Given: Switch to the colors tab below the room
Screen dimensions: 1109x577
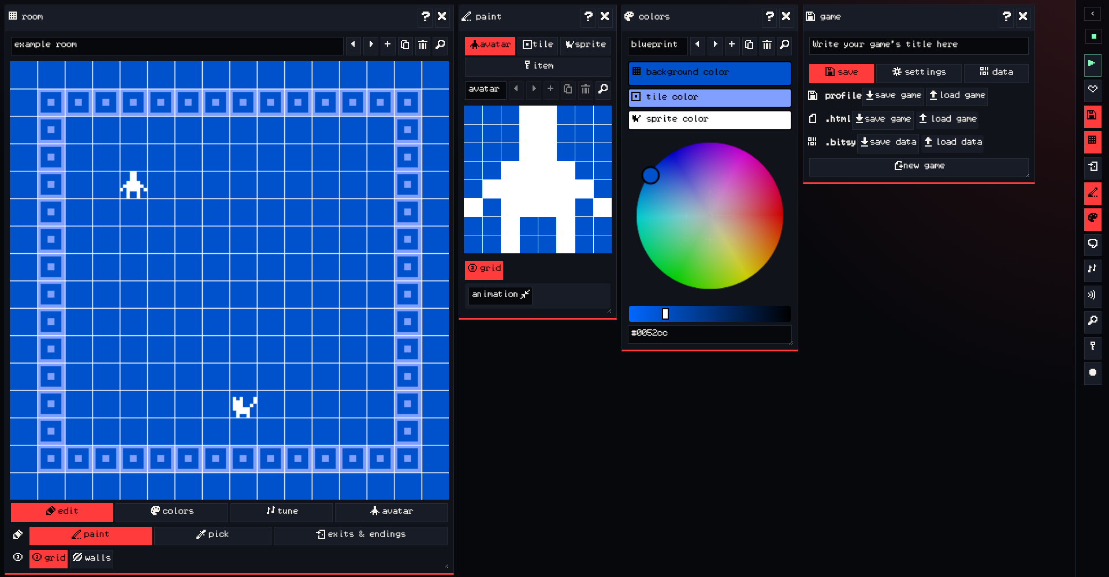Looking at the screenshot, I should 172,512.
